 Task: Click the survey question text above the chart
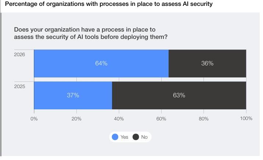pyautogui.click(x=91, y=33)
